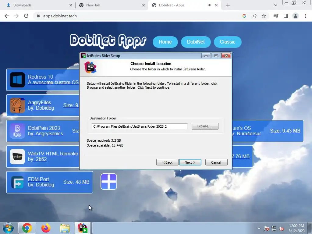Click the DobiNet Apps logo

108,41
